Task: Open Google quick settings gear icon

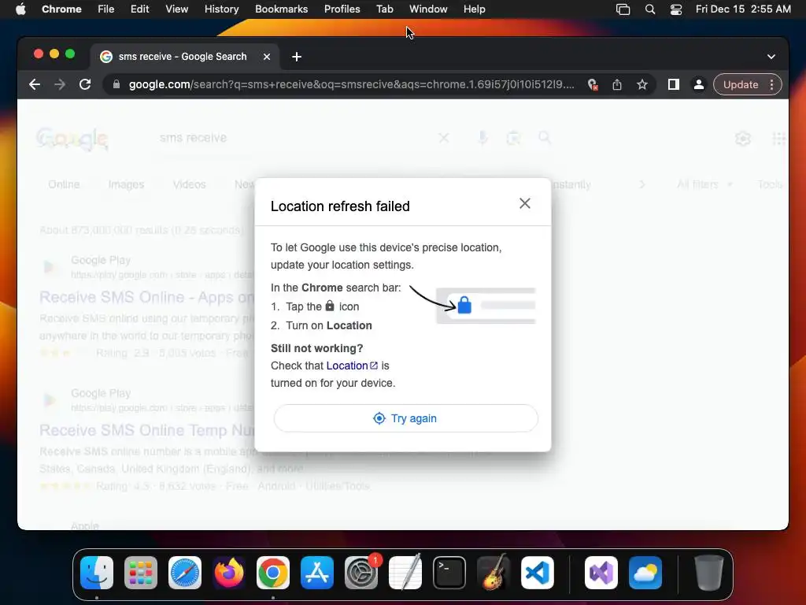Action: 743,139
